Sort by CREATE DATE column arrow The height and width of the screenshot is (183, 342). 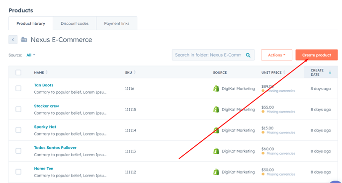(330, 72)
